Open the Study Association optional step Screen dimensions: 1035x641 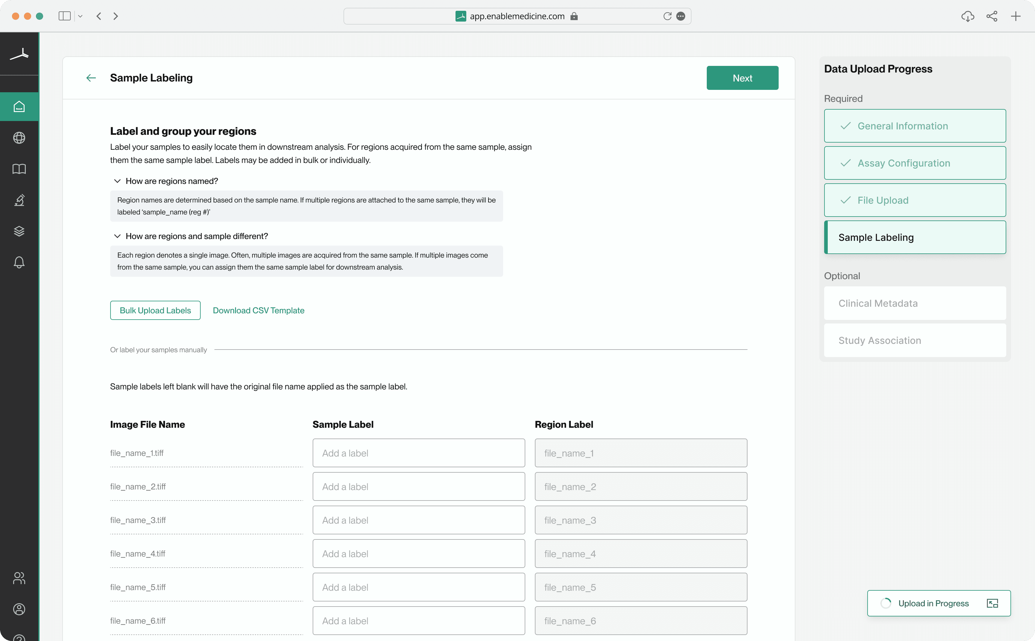click(x=915, y=341)
